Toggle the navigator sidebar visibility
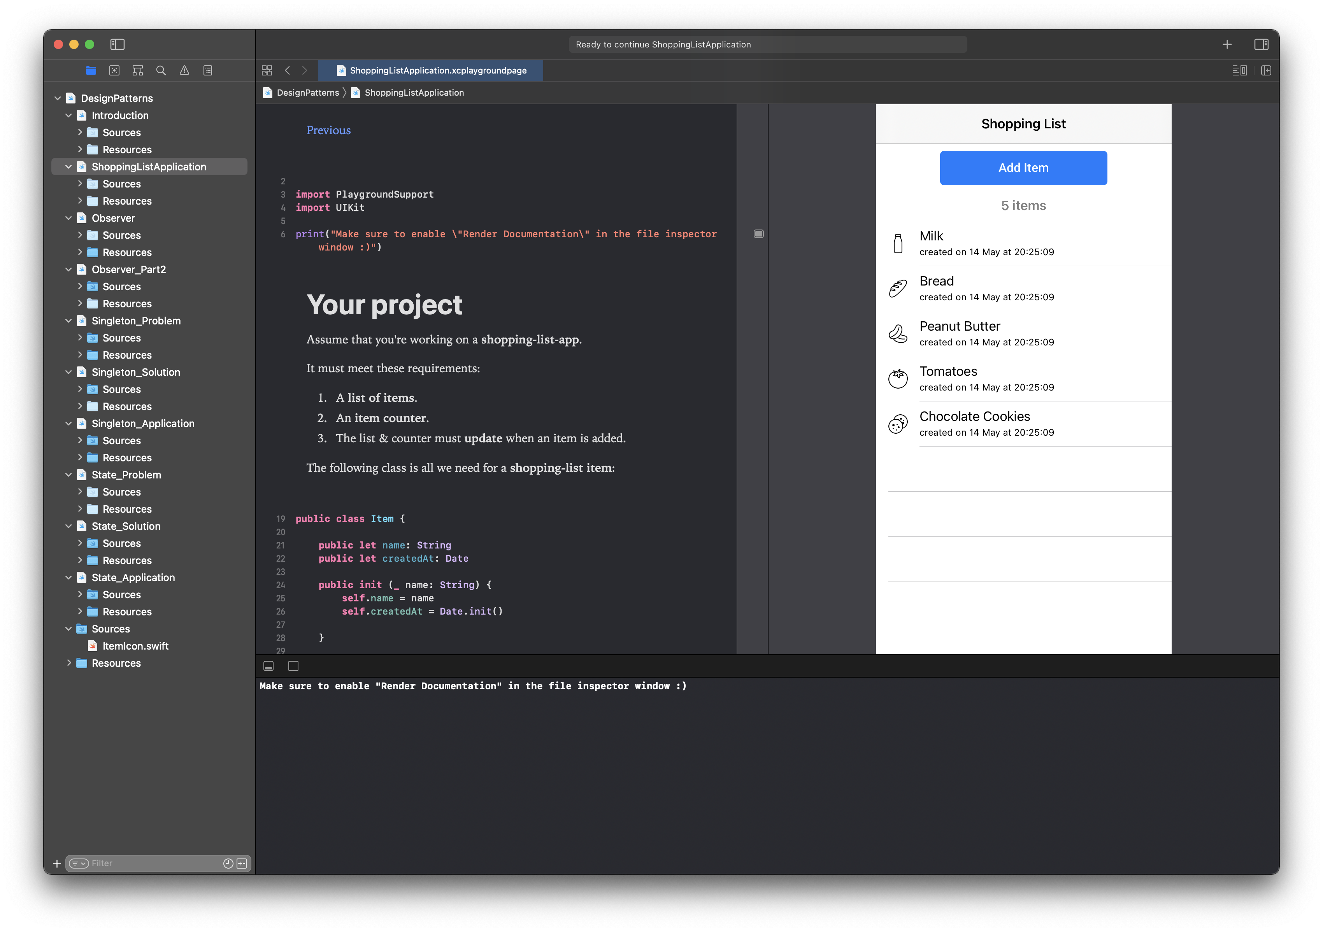Screen dimensions: 1323x932 [118, 44]
